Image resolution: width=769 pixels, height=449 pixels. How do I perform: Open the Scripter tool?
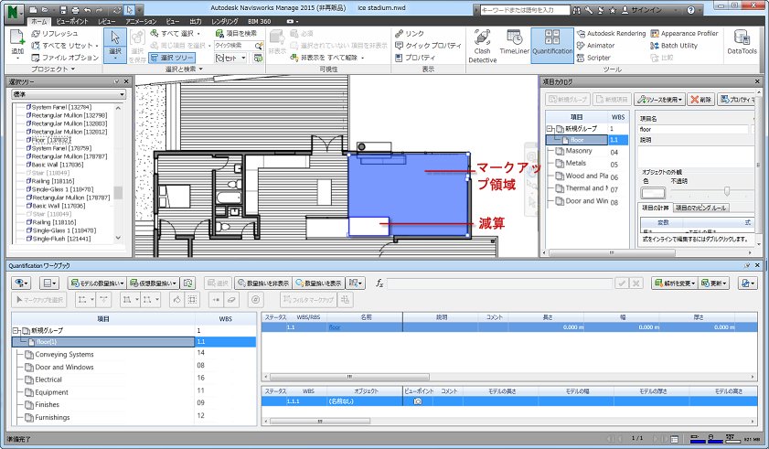(593, 58)
